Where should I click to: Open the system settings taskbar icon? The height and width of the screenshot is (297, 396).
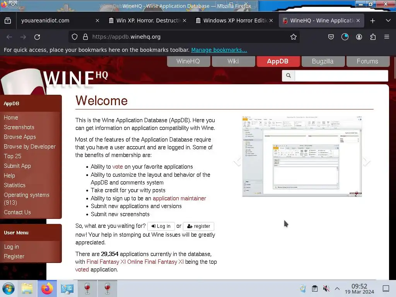pos(67,288)
